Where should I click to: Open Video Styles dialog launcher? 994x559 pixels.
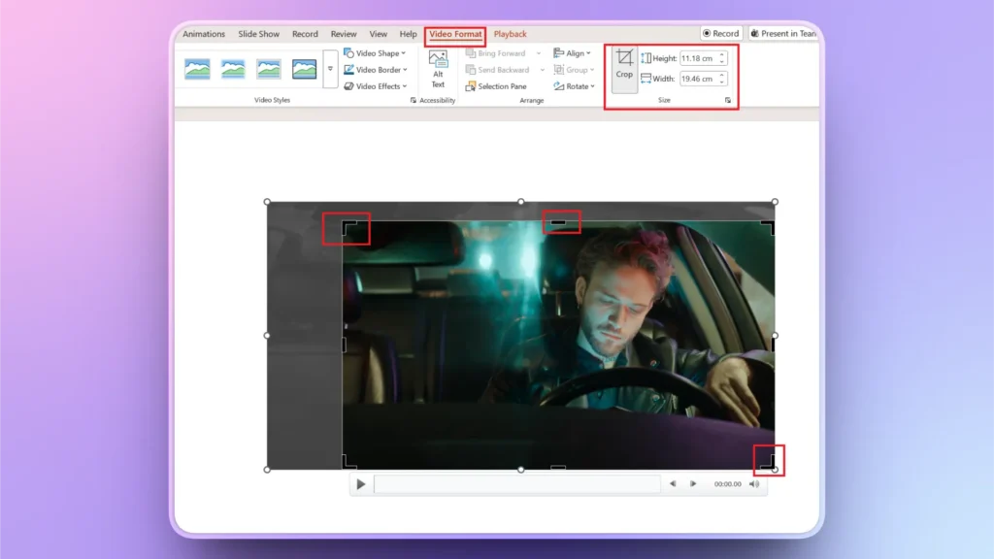(414, 100)
